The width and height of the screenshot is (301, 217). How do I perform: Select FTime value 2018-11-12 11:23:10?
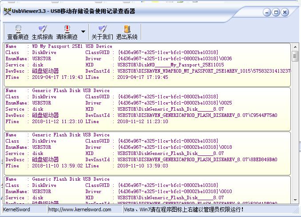tap(57, 121)
